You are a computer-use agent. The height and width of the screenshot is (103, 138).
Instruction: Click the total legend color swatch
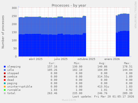click(x=5, y=93)
